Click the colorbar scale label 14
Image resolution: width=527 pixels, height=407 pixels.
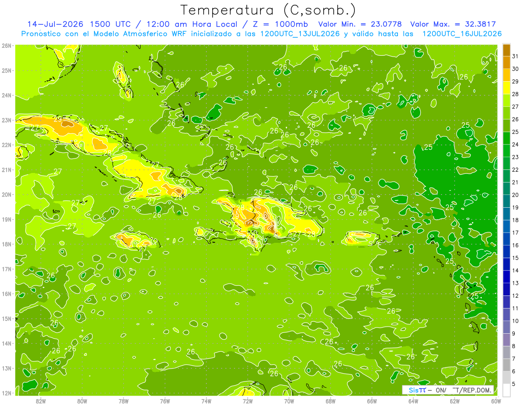pyautogui.click(x=515, y=270)
